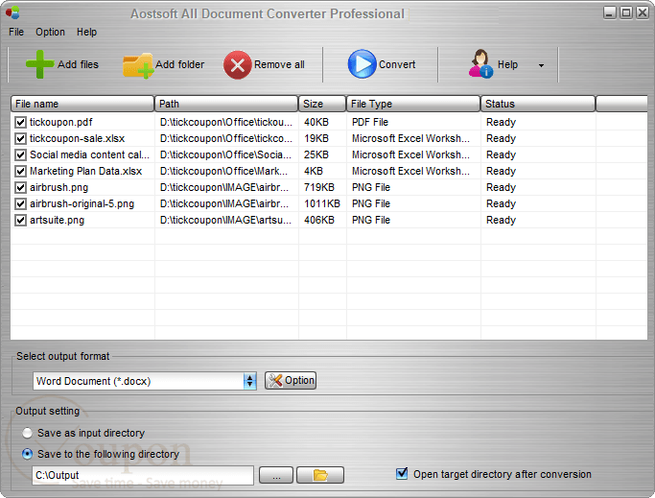Toggle airbrush-original-5.png checkbox
The image size is (655, 498).
pyautogui.click(x=20, y=203)
